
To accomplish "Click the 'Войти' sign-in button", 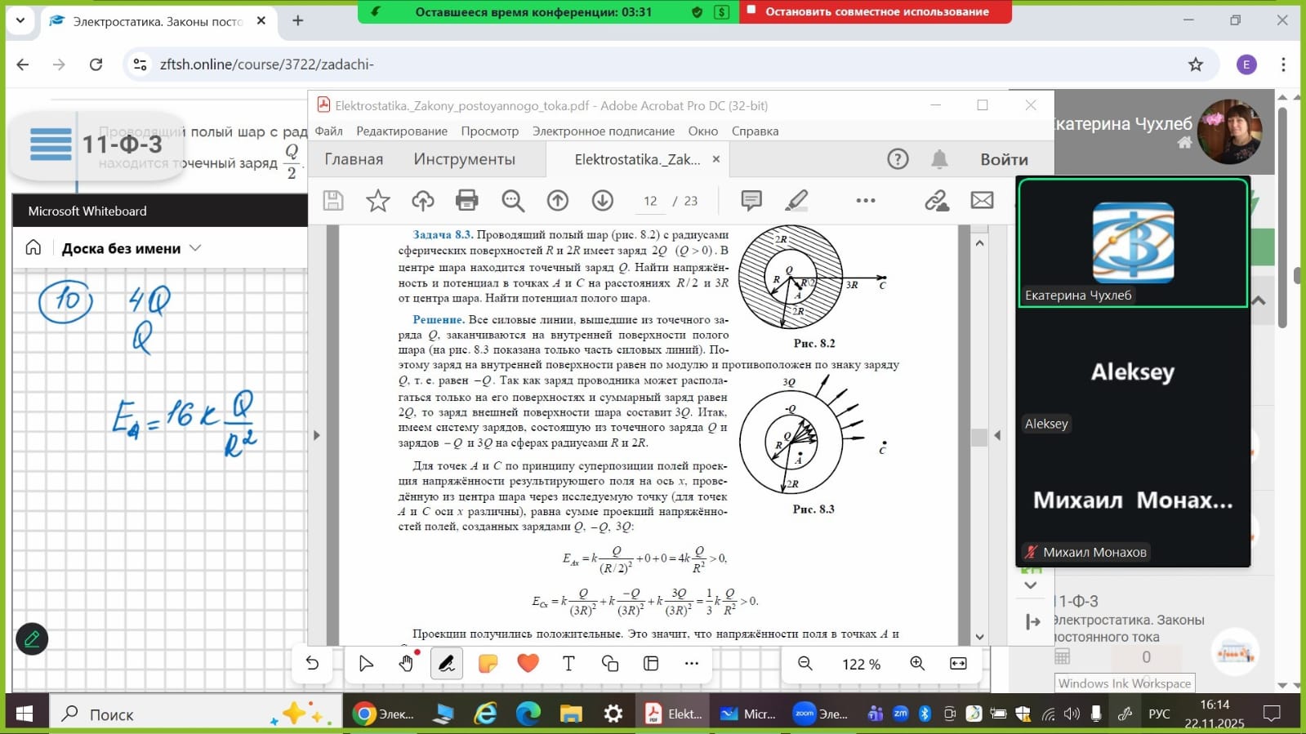I will tap(1004, 159).
